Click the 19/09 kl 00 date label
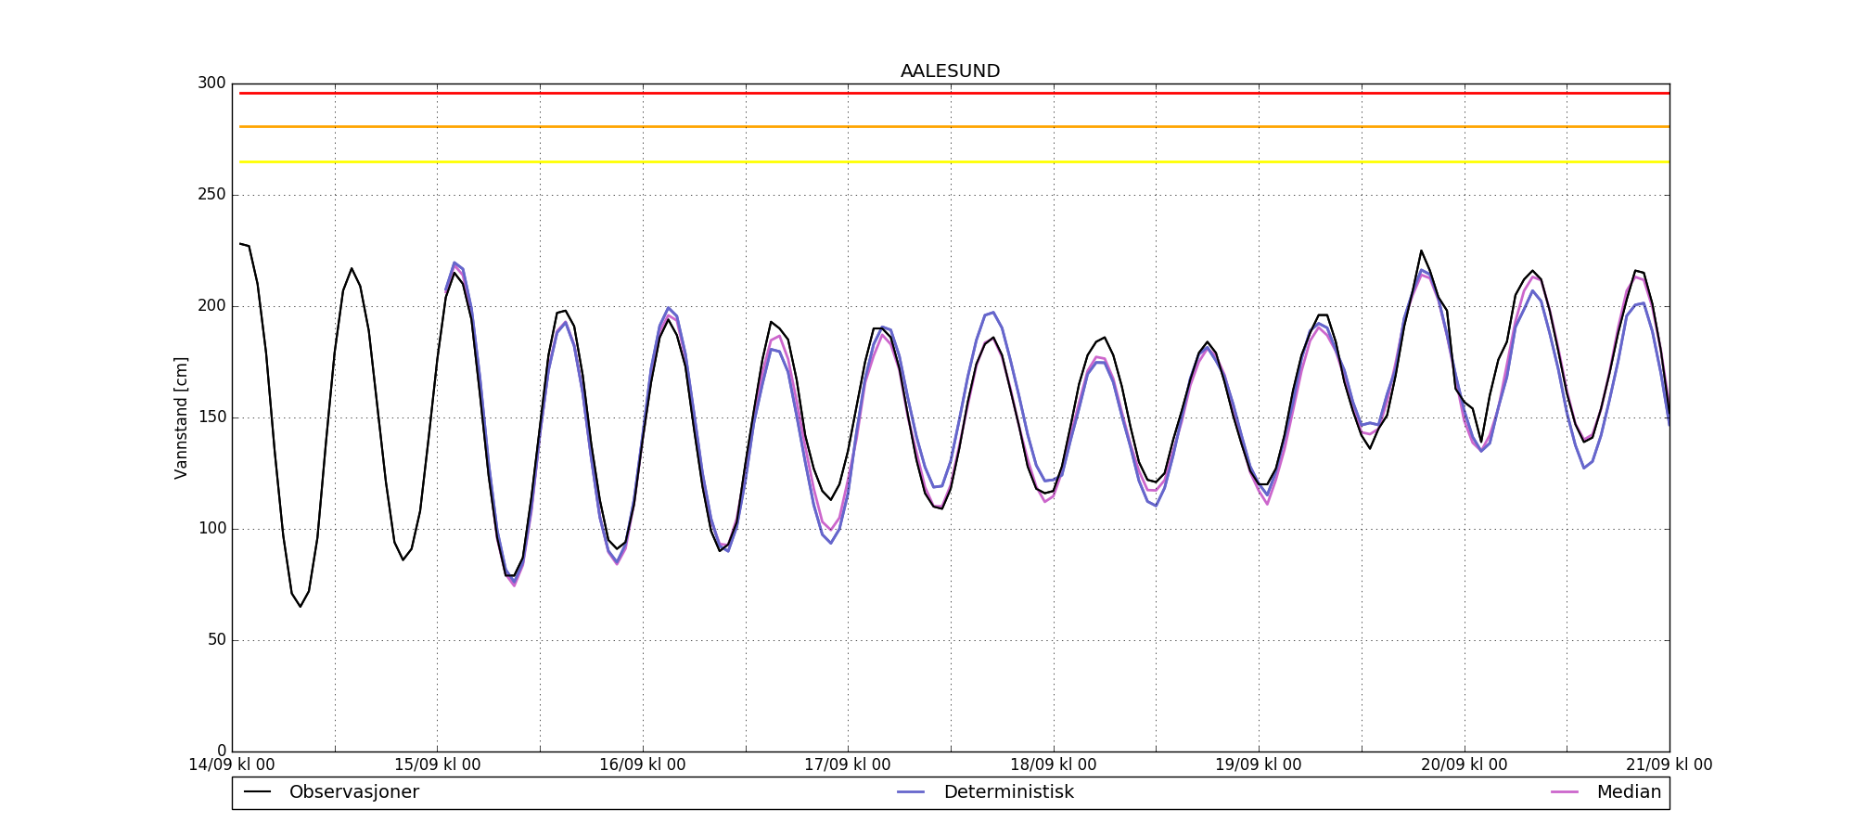The height and width of the screenshot is (835, 1855). click(x=1259, y=765)
